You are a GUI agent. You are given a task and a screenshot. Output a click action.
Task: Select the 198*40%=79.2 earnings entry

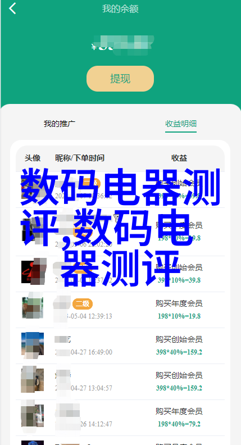click(179, 424)
